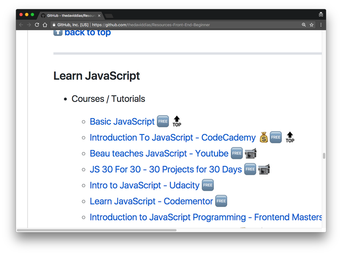
Task: Click FREE badge next to Codementor
Action: [221, 201]
